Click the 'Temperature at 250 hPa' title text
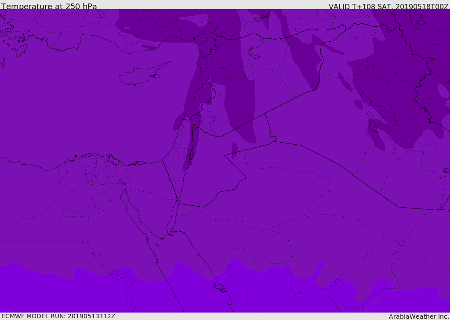The height and width of the screenshot is (320, 450). (x=49, y=7)
